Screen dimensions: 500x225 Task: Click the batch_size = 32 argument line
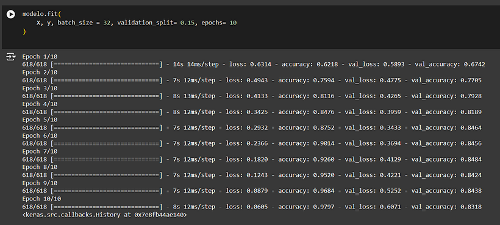(137, 23)
